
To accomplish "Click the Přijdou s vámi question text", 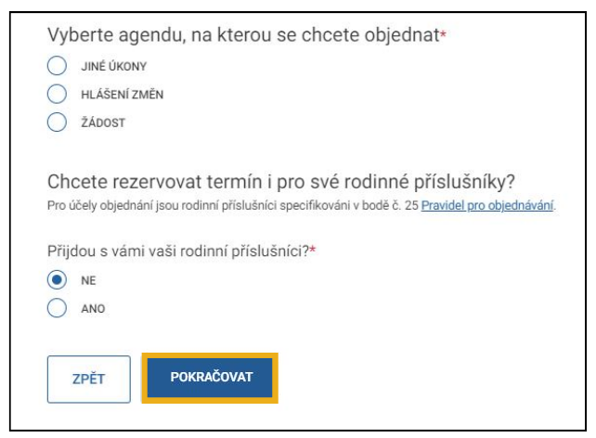I will coord(178,251).
